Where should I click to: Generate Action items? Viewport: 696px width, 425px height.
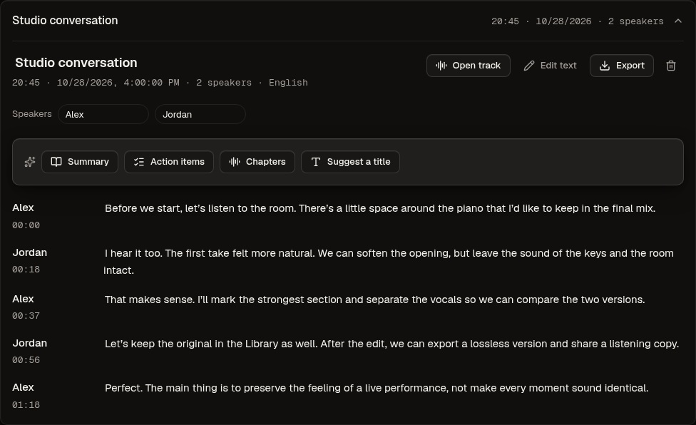pyautogui.click(x=169, y=162)
